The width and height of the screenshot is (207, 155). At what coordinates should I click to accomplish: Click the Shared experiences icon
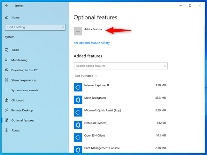point(7,80)
